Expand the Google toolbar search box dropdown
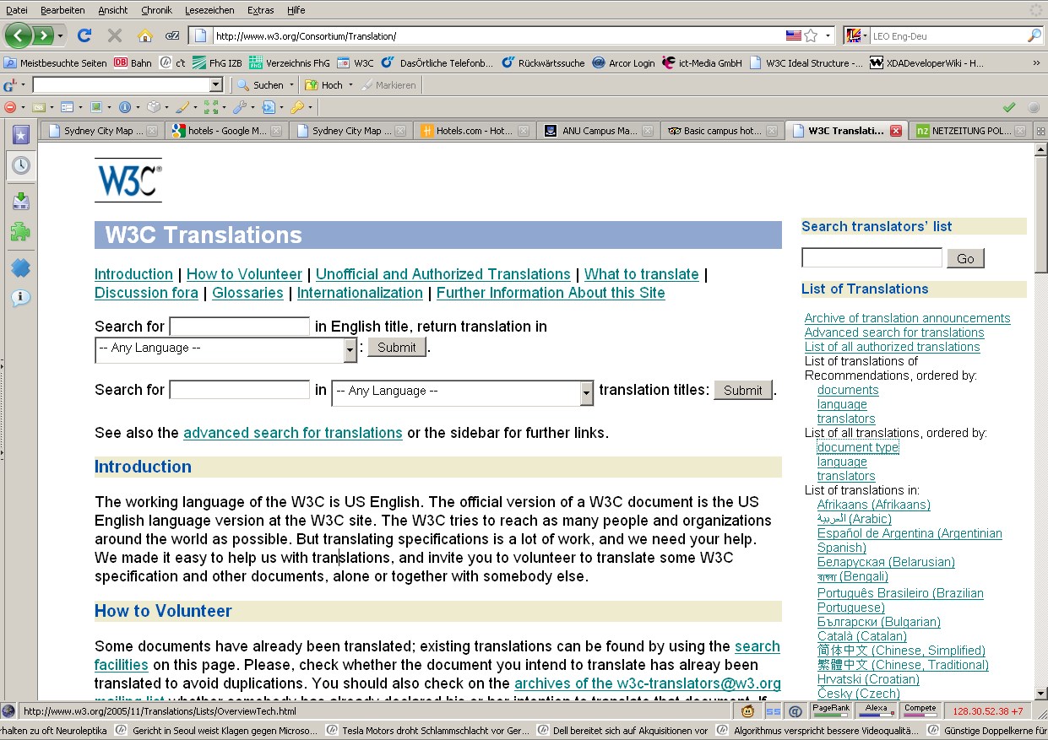 tap(215, 84)
